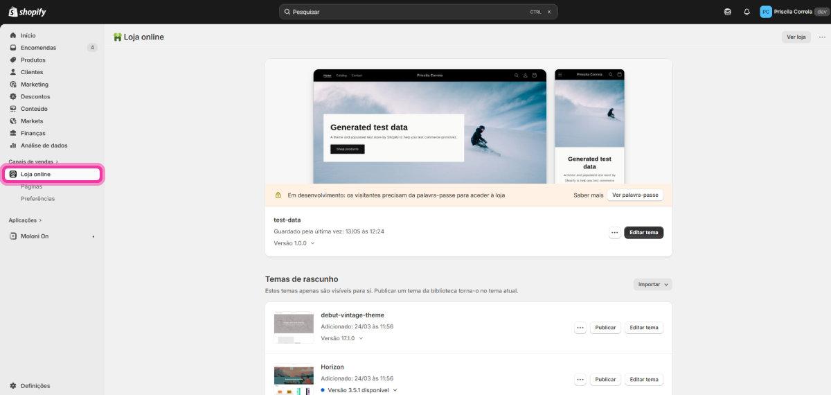Open test-data theme three-dot actions
The image size is (831, 395).
point(614,233)
